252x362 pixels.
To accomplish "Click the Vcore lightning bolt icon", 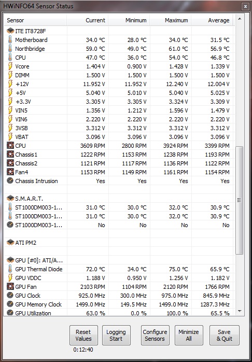I will 10,66.
